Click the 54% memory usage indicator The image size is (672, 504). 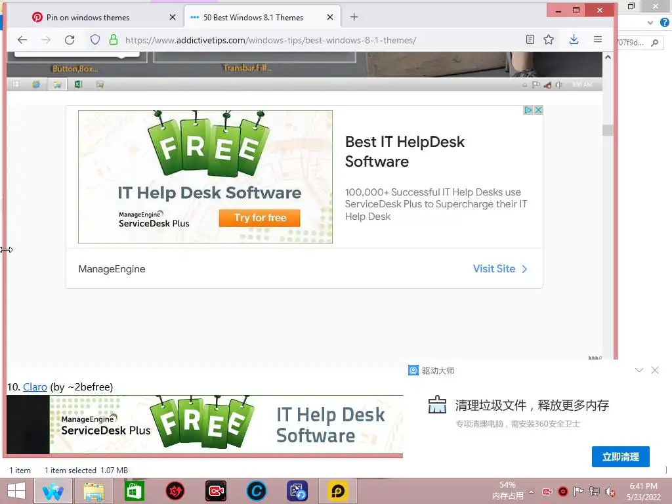(507, 491)
